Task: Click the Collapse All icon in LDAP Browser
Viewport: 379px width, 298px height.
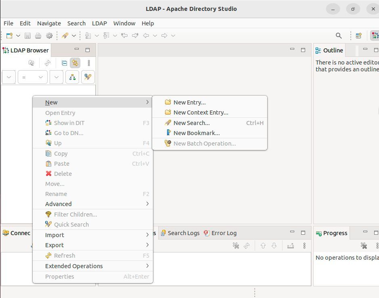Action: click(x=63, y=63)
